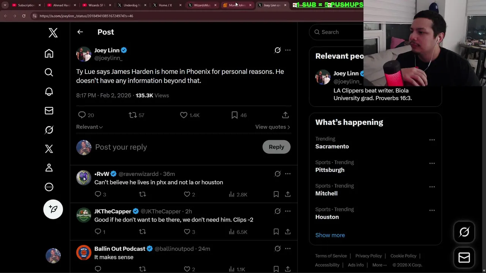Open floating Grok button at bottom right

point(464,232)
